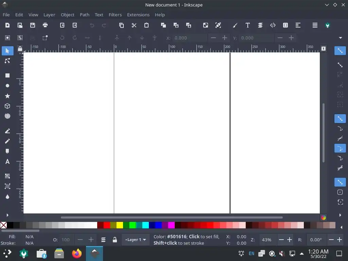The height and width of the screenshot is (261, 348).
Task: Toggle current layer lock icon
Action: pos(115,240)
